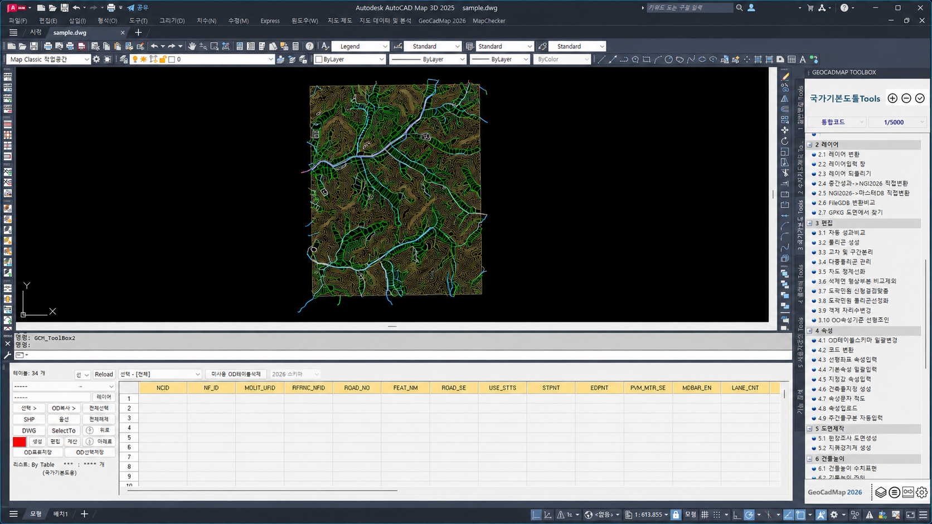Toggle annotation scale lock icon in status bar
Screen dimensions: 932x524
tap(676, 515)
